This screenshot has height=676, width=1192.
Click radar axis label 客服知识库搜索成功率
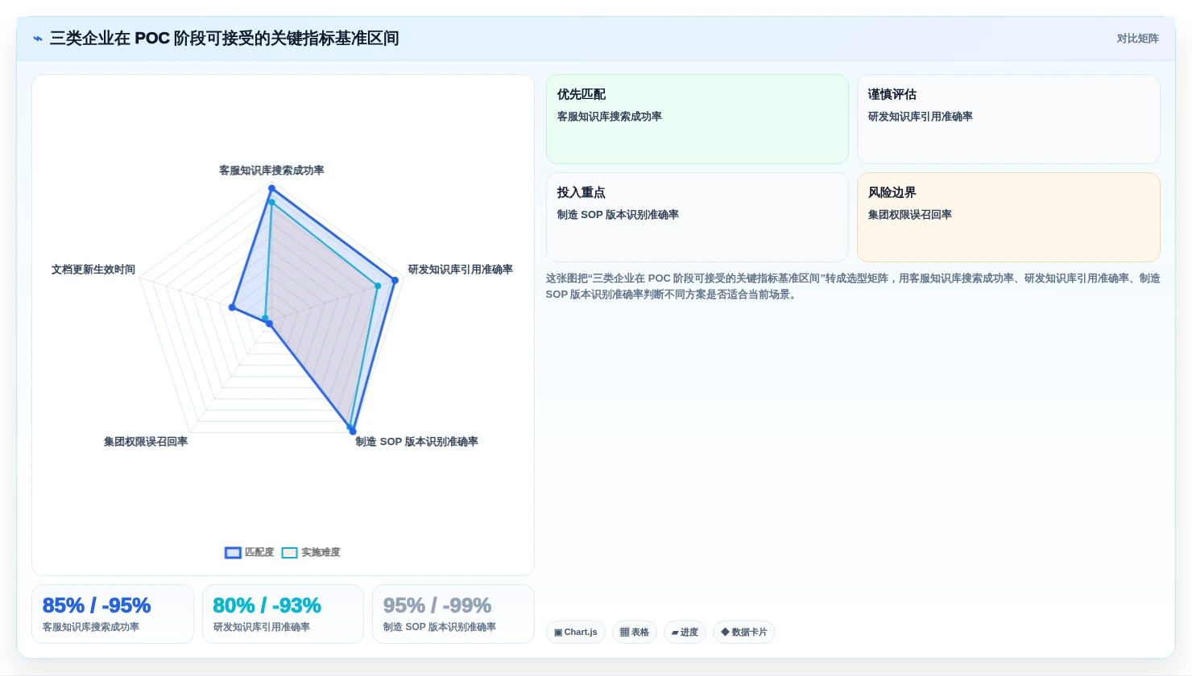[x=271, y=171]
